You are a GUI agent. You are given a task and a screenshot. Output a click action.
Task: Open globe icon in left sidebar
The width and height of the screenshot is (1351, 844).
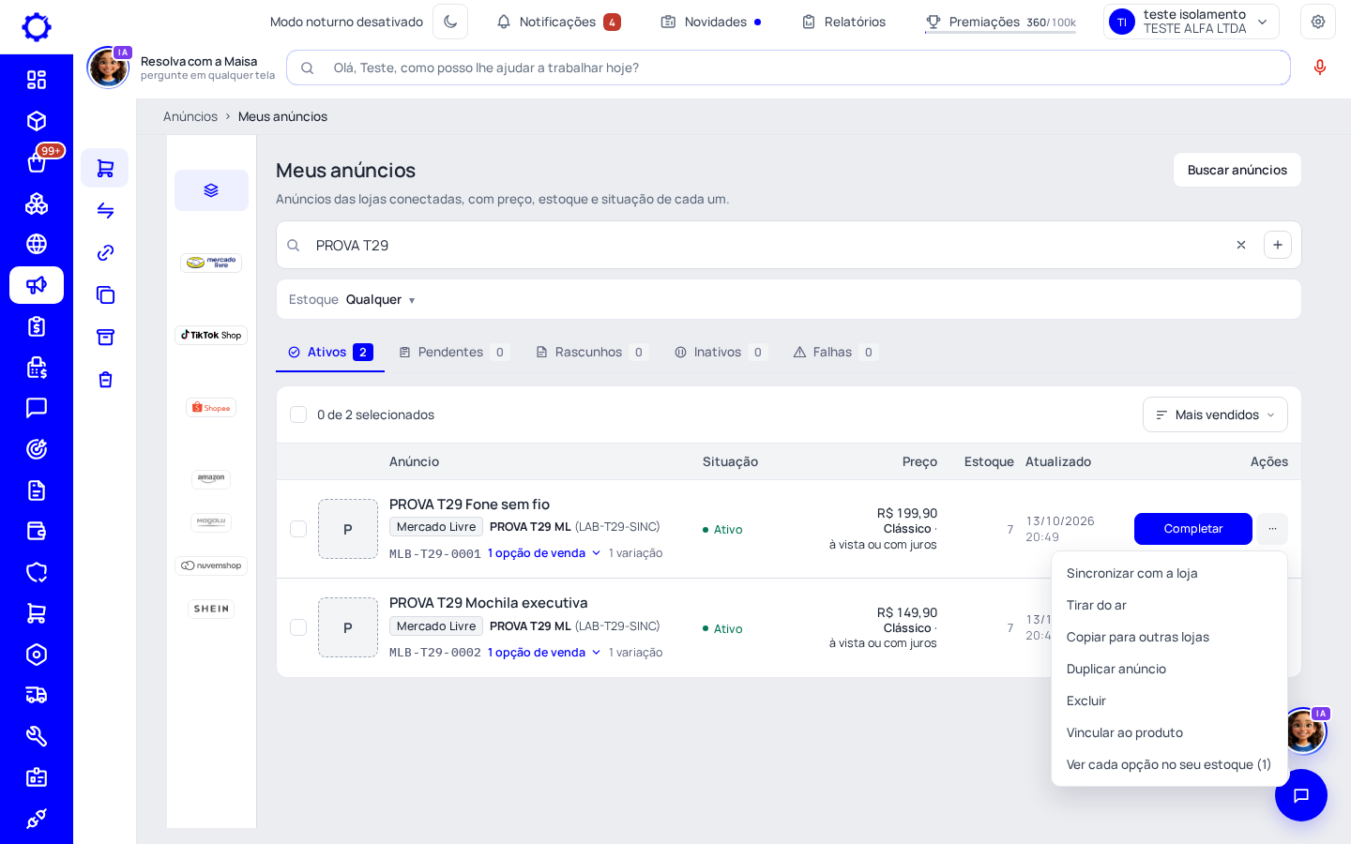click(x=37, y=244)
